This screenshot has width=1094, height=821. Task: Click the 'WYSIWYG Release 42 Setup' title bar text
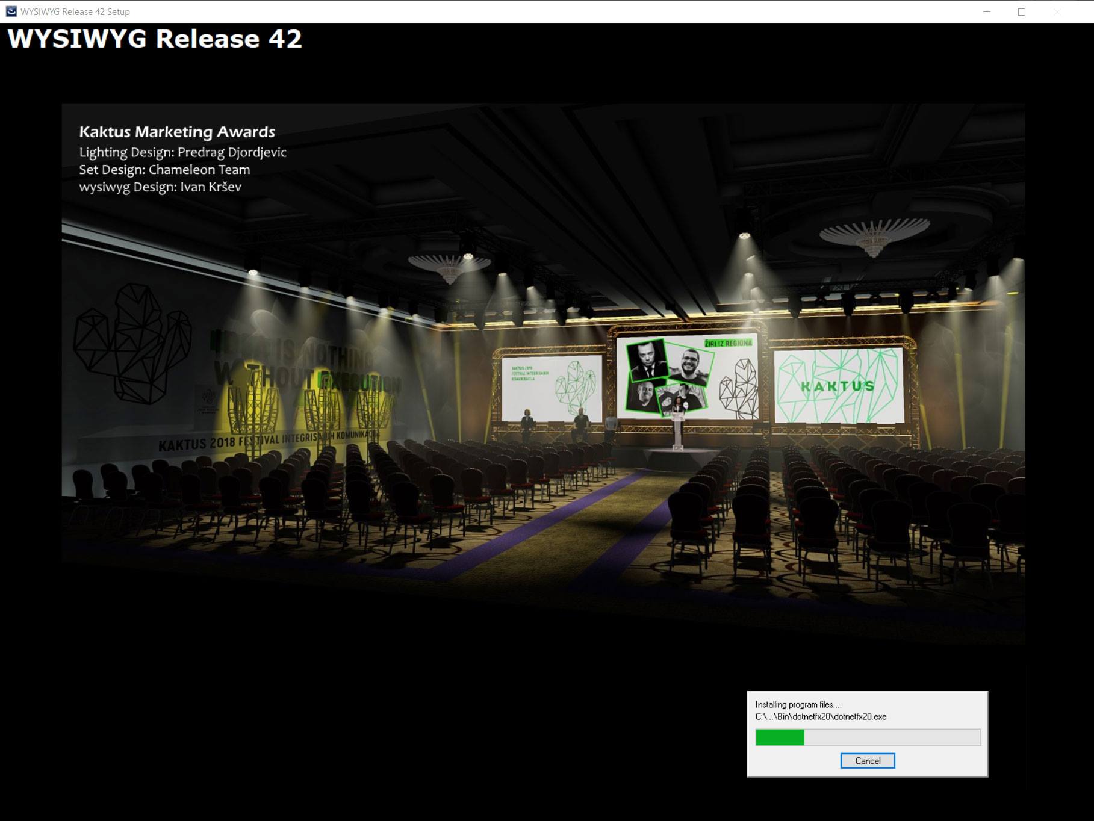click(75, 11)
